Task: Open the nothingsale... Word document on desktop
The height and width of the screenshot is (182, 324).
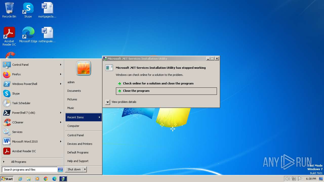Action: [x=47, y=35]
